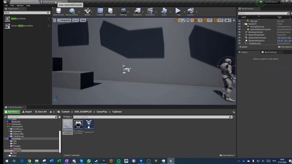
Task: Toggle rotation snapping in the viewport
Action: pos(205,20)
